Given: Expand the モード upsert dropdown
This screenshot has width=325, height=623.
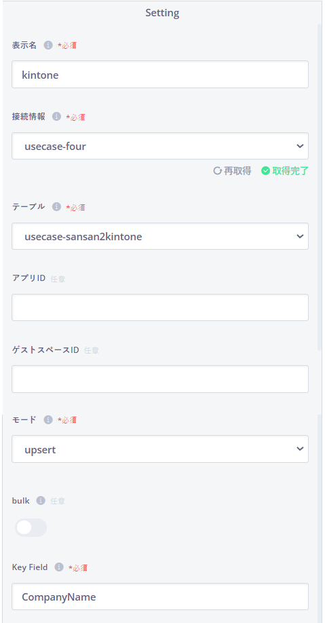Looking at the screenshot, I should coord(160,449).
